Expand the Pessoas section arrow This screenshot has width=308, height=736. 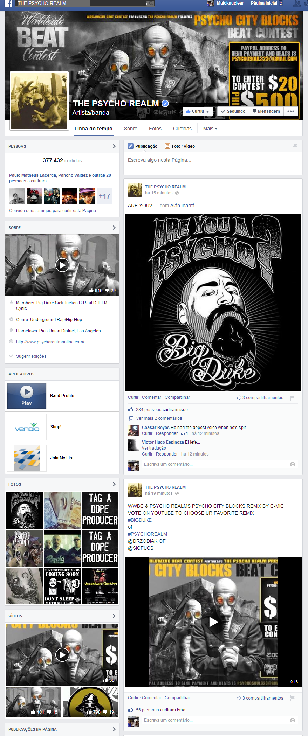click(x=114, y=146)
